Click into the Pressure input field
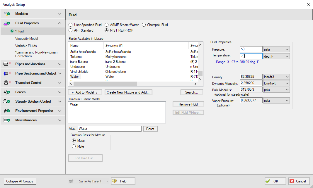Screen dimensions: 313x188 pos(251,49)
